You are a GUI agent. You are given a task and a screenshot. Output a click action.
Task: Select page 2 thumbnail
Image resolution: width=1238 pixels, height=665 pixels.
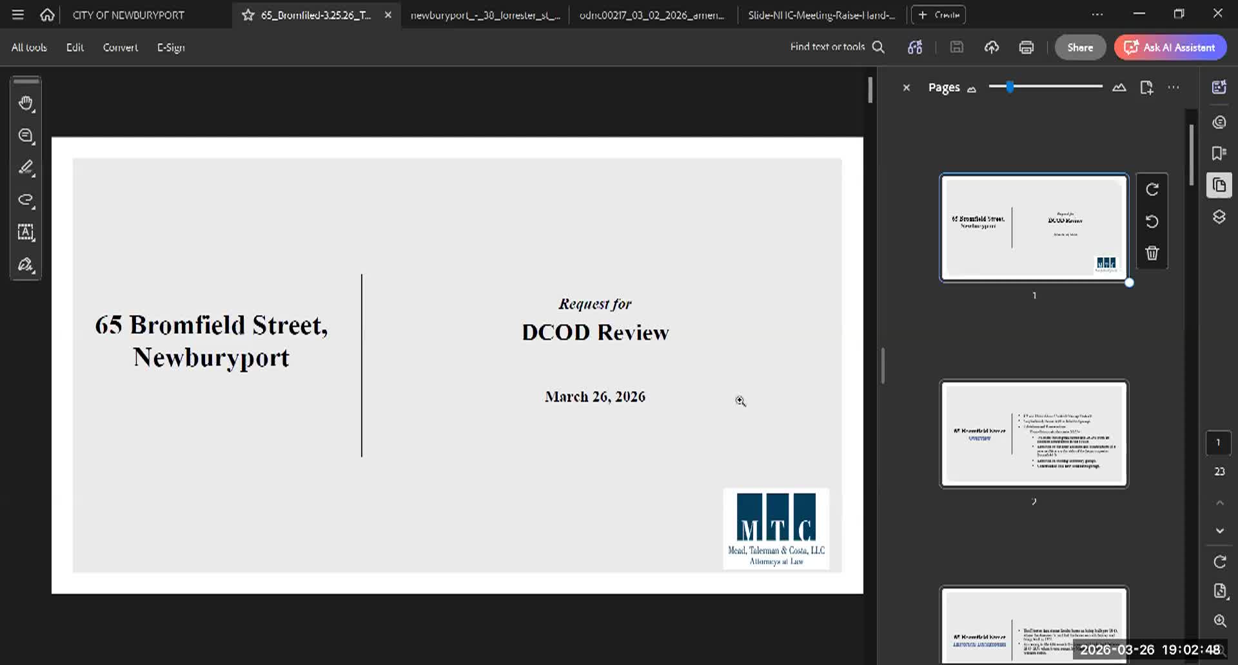1034,434
